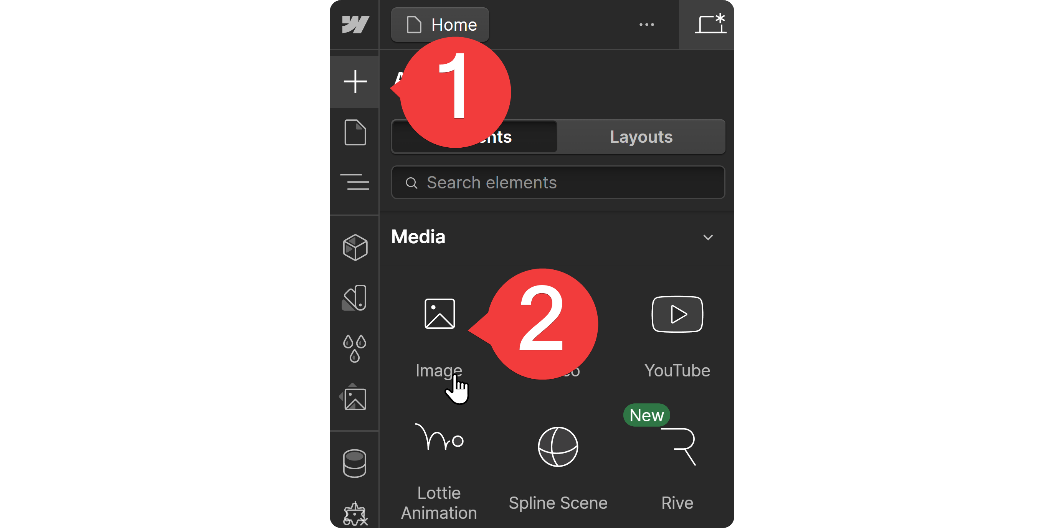
Task: Click the Rive new element badge
Action: point(644,415)
